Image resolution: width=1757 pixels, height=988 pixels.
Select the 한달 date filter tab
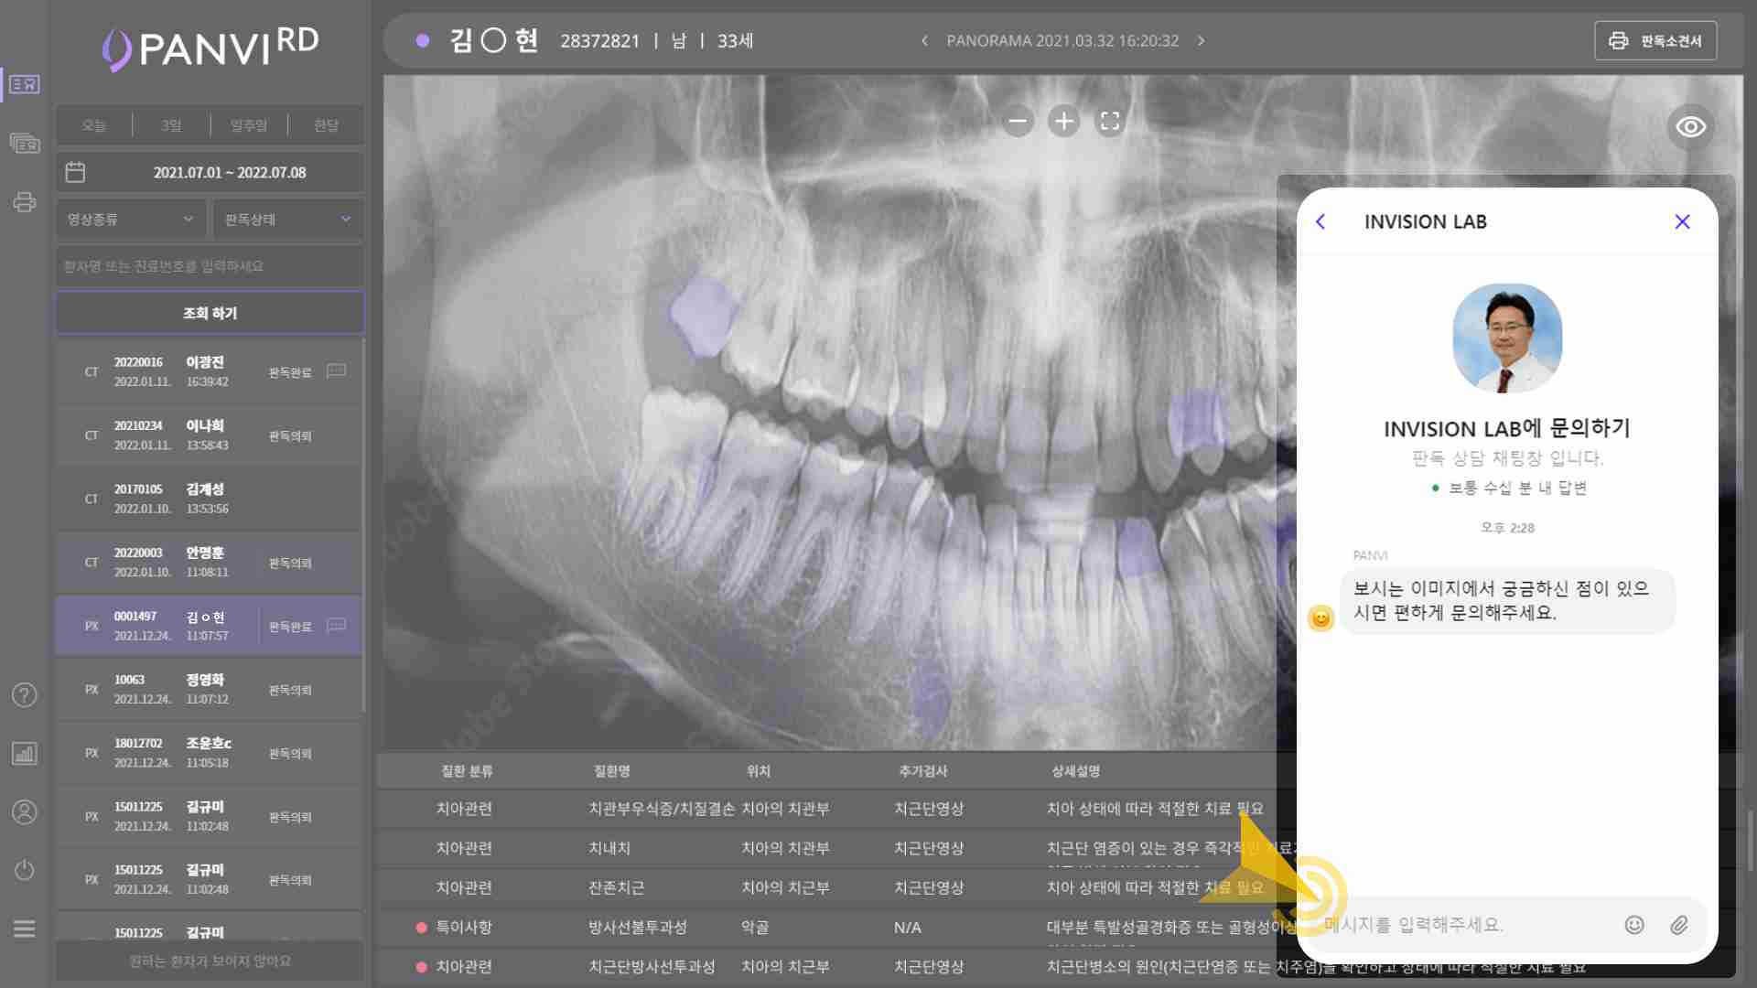(327, 125)
